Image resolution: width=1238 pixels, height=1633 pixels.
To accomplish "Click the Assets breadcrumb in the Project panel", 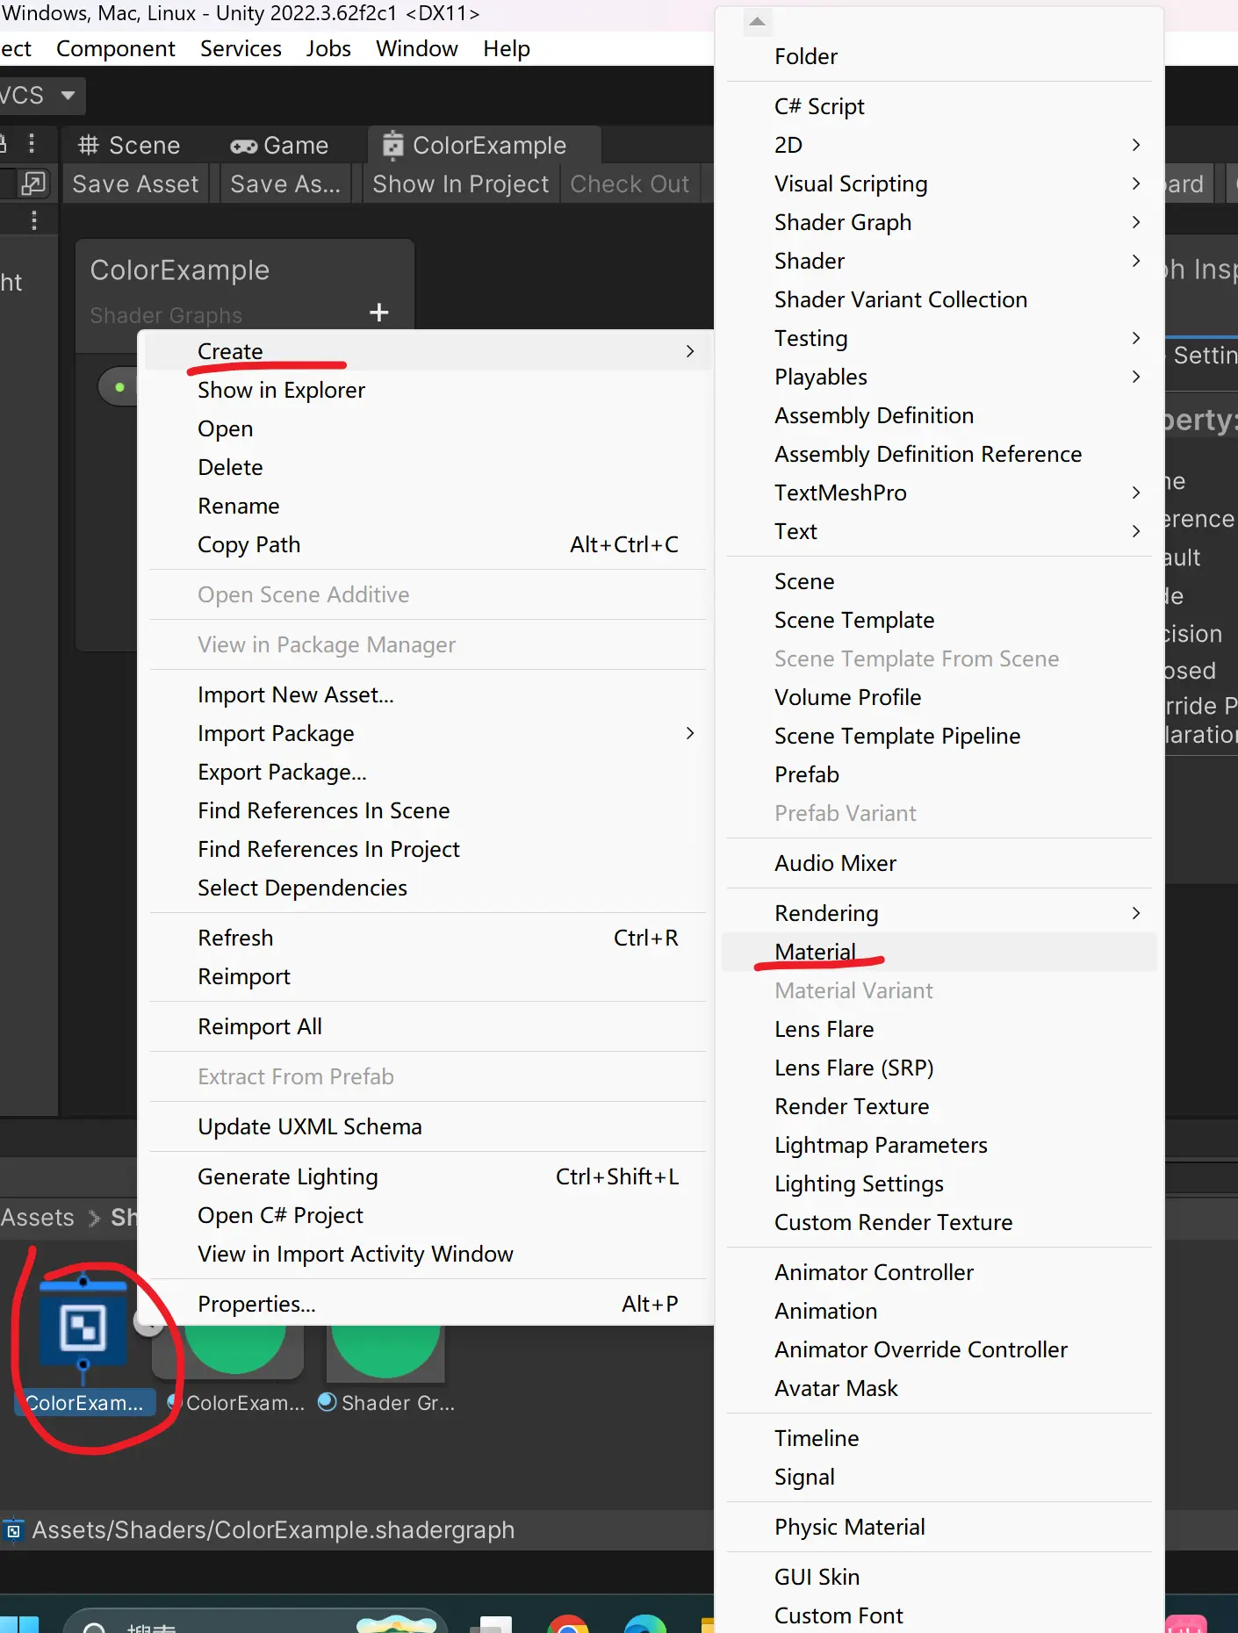I will coord(38,1218).
